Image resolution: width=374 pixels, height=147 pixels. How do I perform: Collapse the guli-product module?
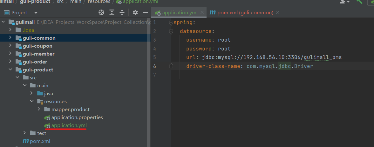pyautogui.click(x=10, y=70)
